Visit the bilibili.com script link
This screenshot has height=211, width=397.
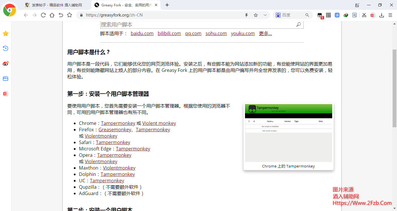coord(169,33)
